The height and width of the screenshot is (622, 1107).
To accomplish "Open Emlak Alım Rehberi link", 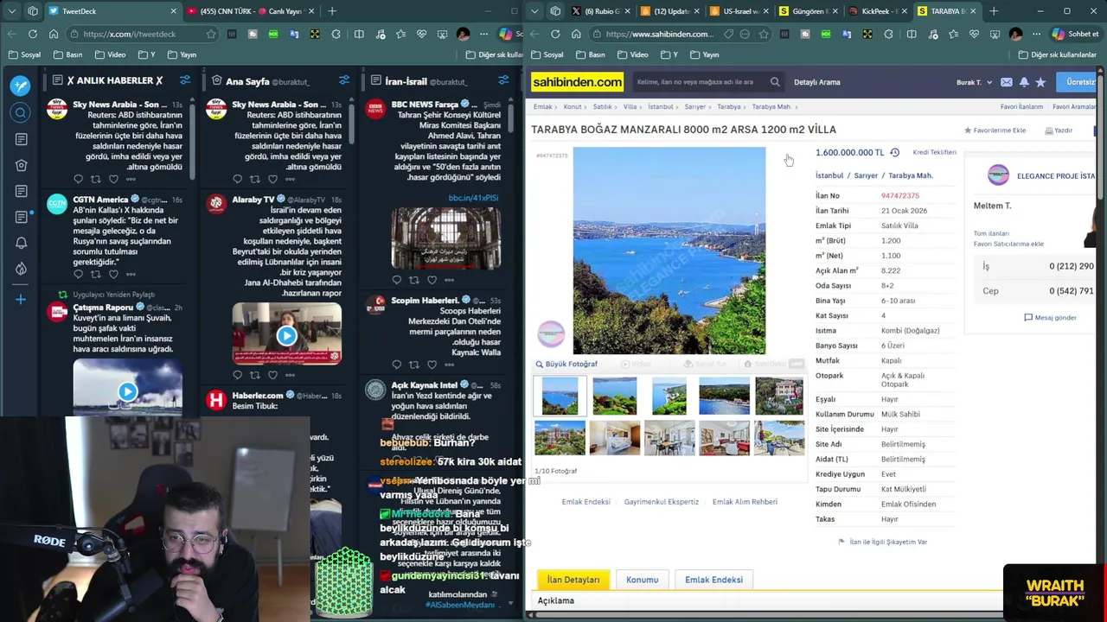I will (x=745, y=502).
